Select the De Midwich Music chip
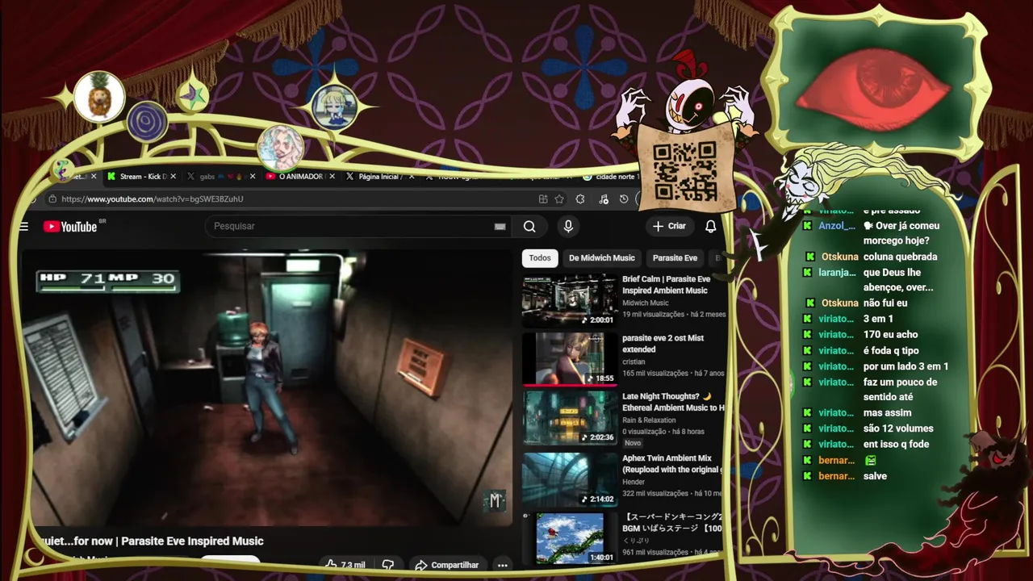Image resolution: width=1033 pixels, height=581 pixels. [x=601, y=258]
